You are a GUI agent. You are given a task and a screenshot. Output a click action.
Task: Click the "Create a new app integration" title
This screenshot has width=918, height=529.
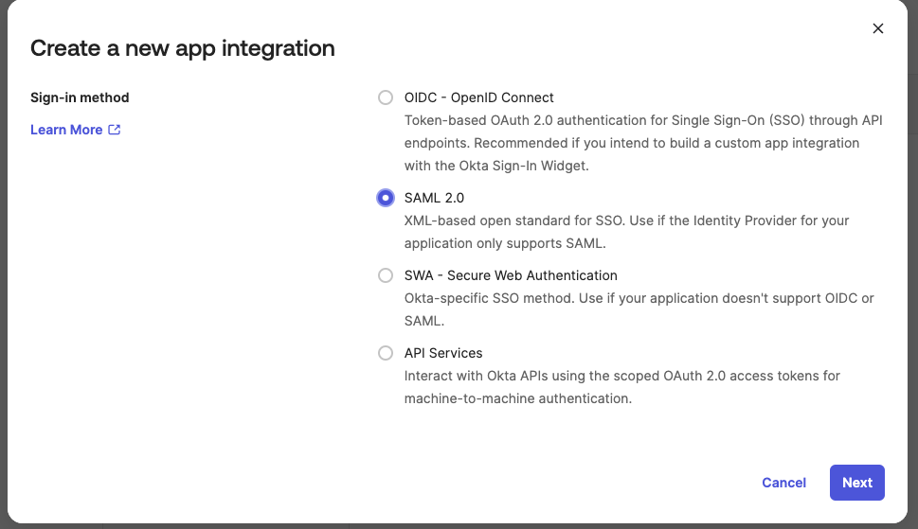[183, 47]
